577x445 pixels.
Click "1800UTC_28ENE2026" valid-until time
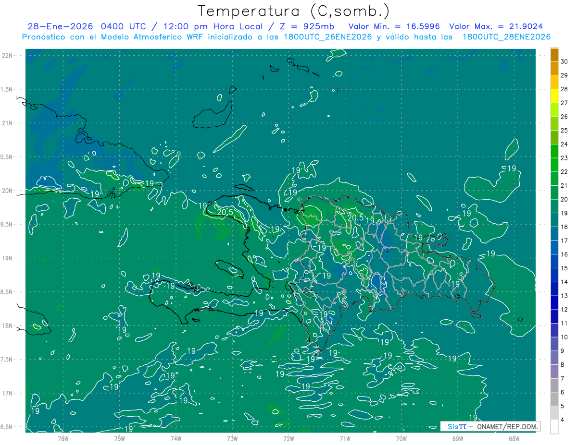pyautogui.click(x=506, y=37)
